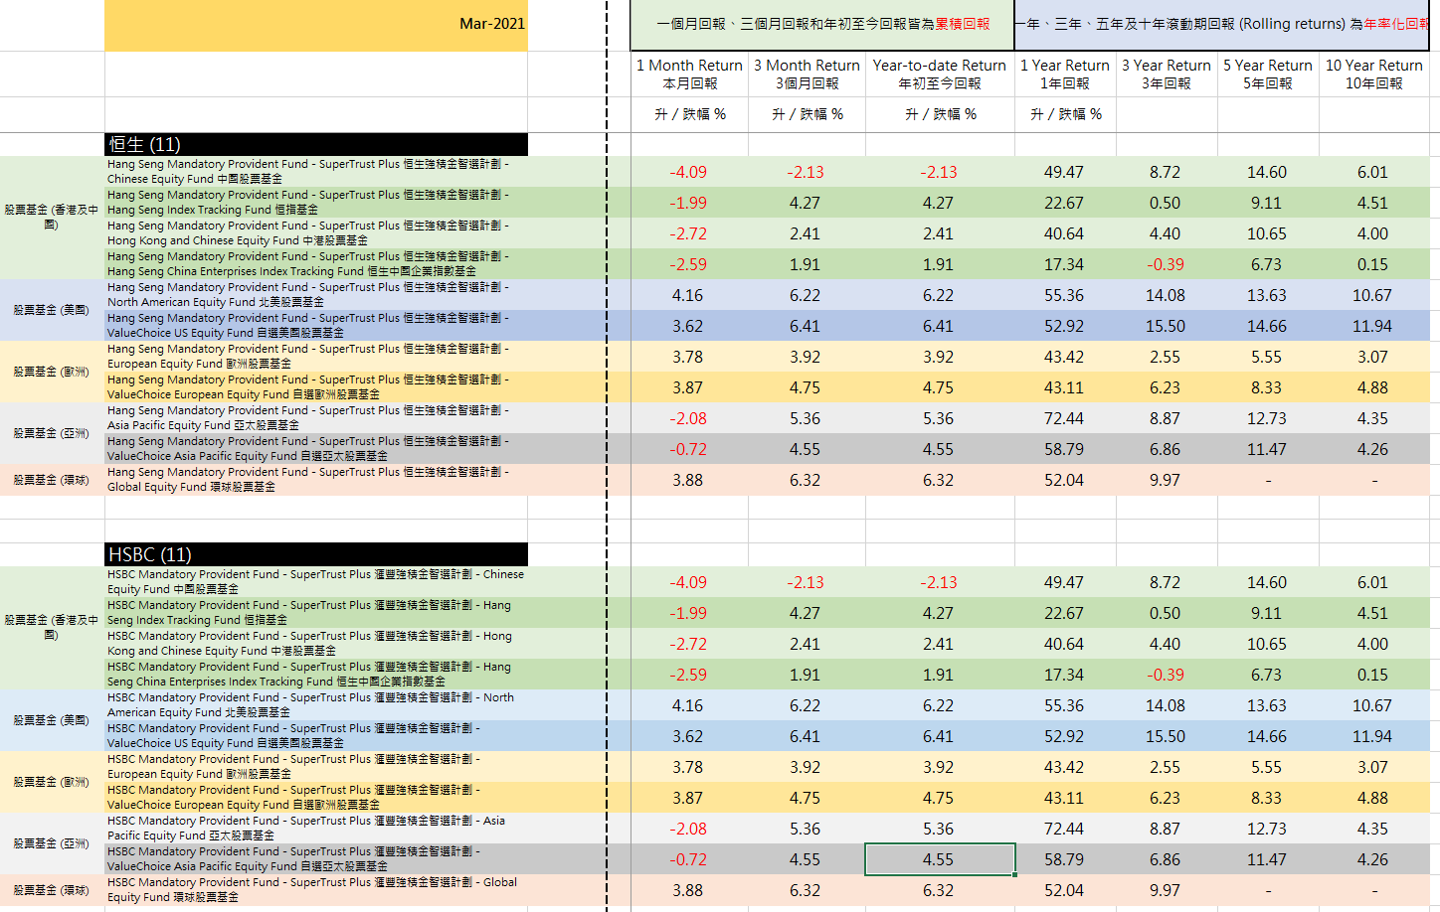Select the '10 Year Return' column header

click(1373, 75)
